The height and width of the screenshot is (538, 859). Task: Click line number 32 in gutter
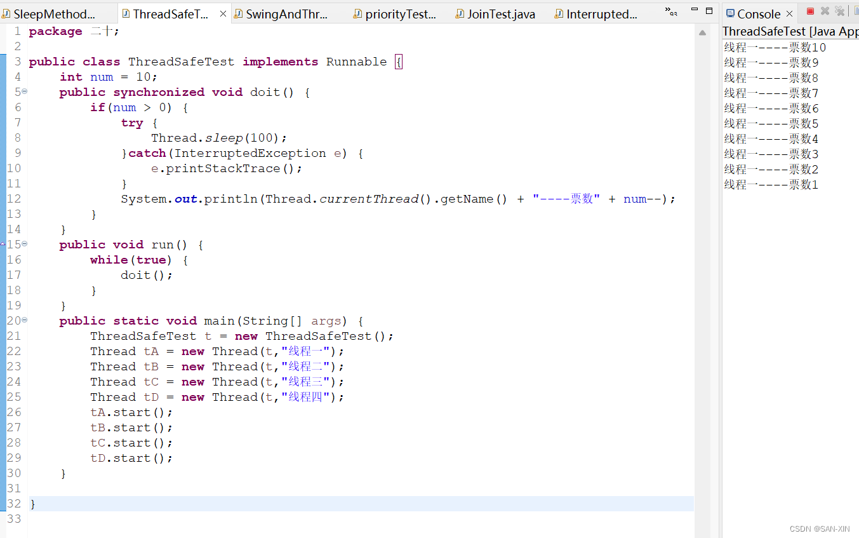(13, 504)
